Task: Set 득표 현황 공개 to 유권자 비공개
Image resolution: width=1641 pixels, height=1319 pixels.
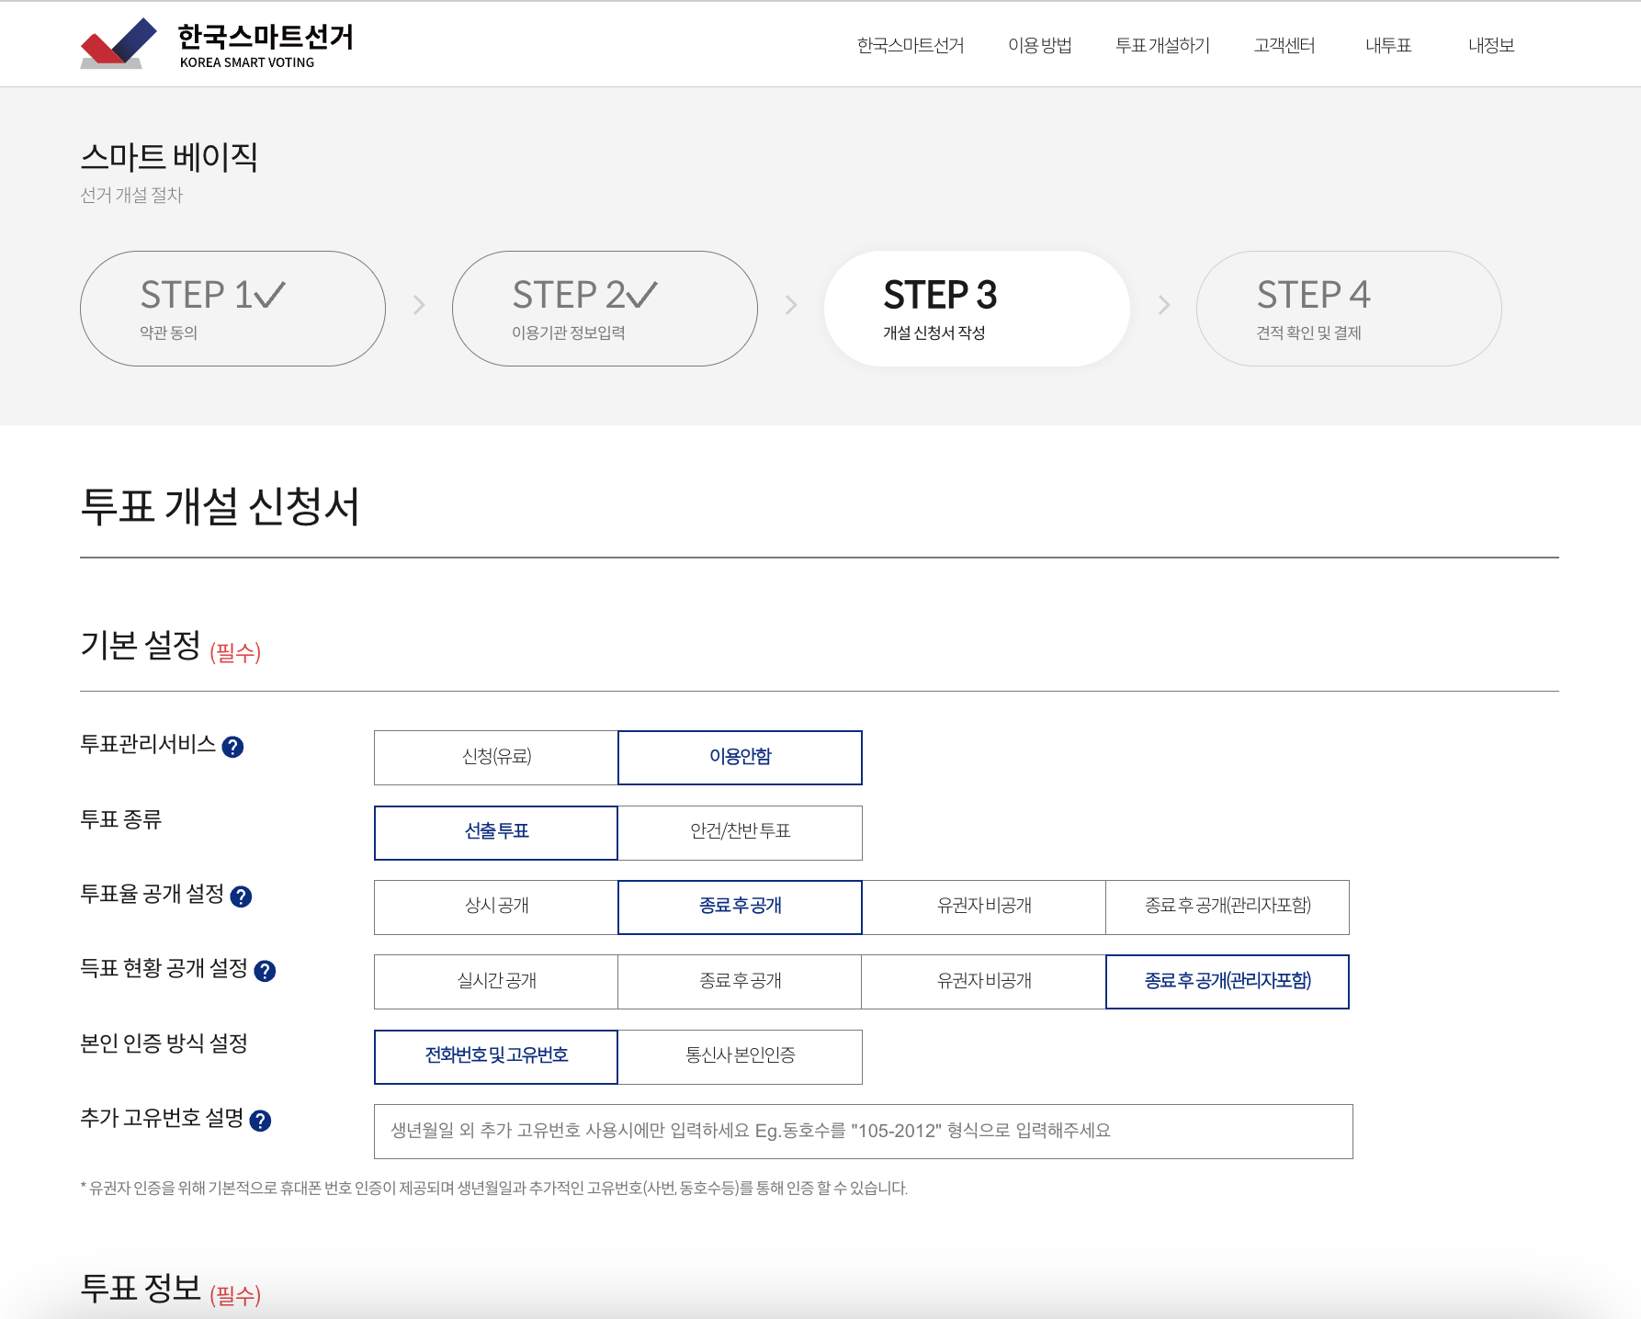Action: pos(984,982)
